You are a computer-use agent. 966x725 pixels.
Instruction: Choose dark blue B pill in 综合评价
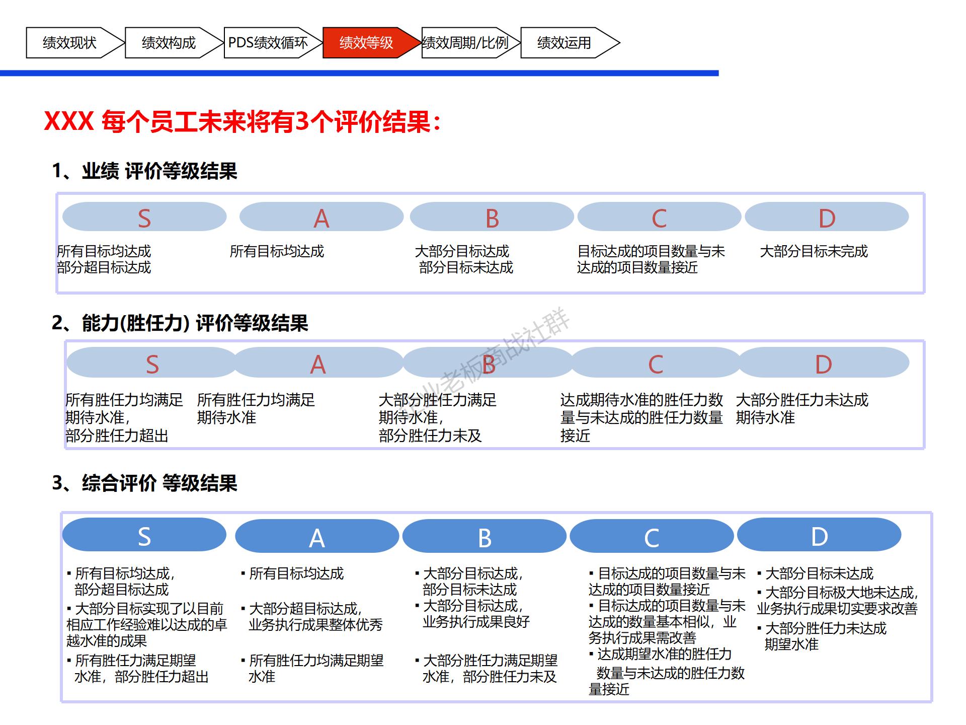[485, 536]
